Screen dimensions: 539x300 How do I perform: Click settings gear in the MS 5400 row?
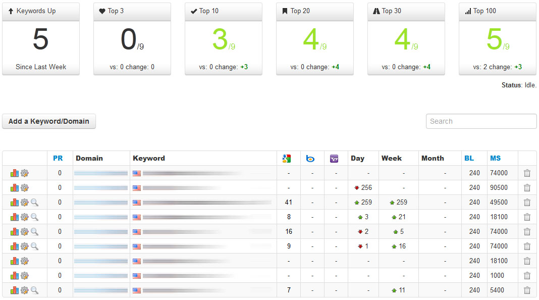coord(24,290)
